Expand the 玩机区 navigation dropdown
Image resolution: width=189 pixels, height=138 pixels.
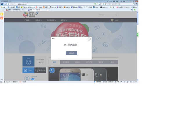tap(38, 20)
